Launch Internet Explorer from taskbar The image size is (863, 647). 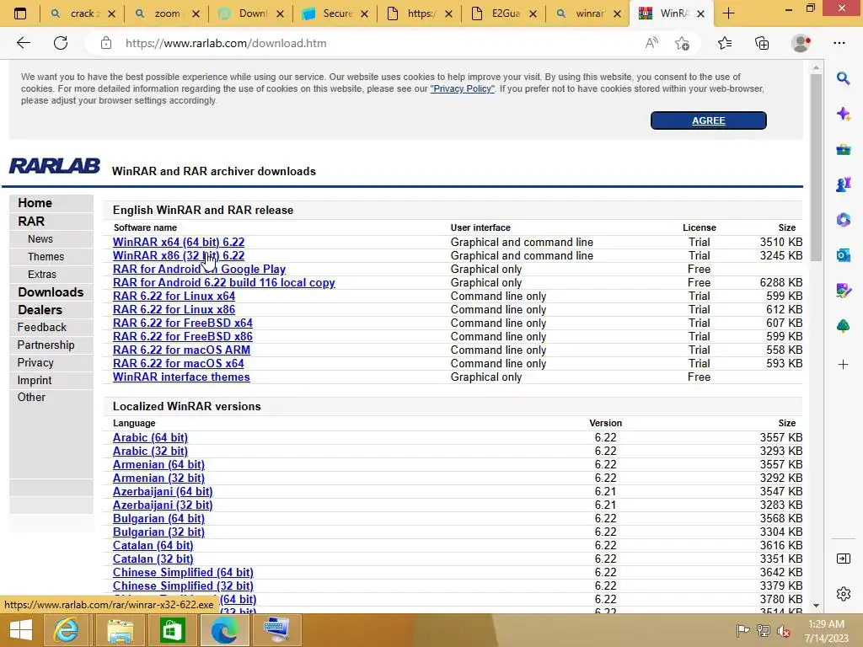click(x=66, y=630)
